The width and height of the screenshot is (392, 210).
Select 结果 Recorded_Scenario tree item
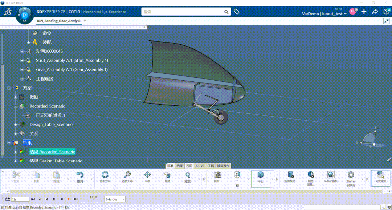click(x=52, y=152)
